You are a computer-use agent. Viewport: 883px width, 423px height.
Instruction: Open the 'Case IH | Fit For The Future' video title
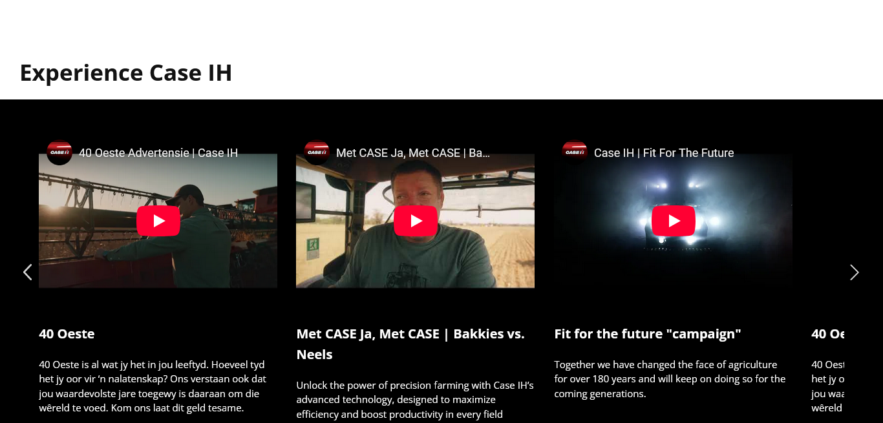(664, 153)
